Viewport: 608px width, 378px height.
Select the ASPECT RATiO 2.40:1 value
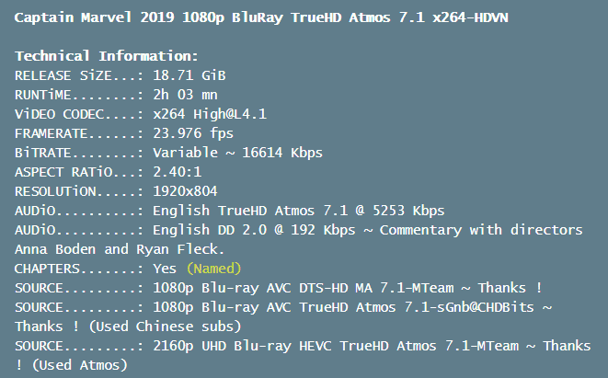(178, 172)
